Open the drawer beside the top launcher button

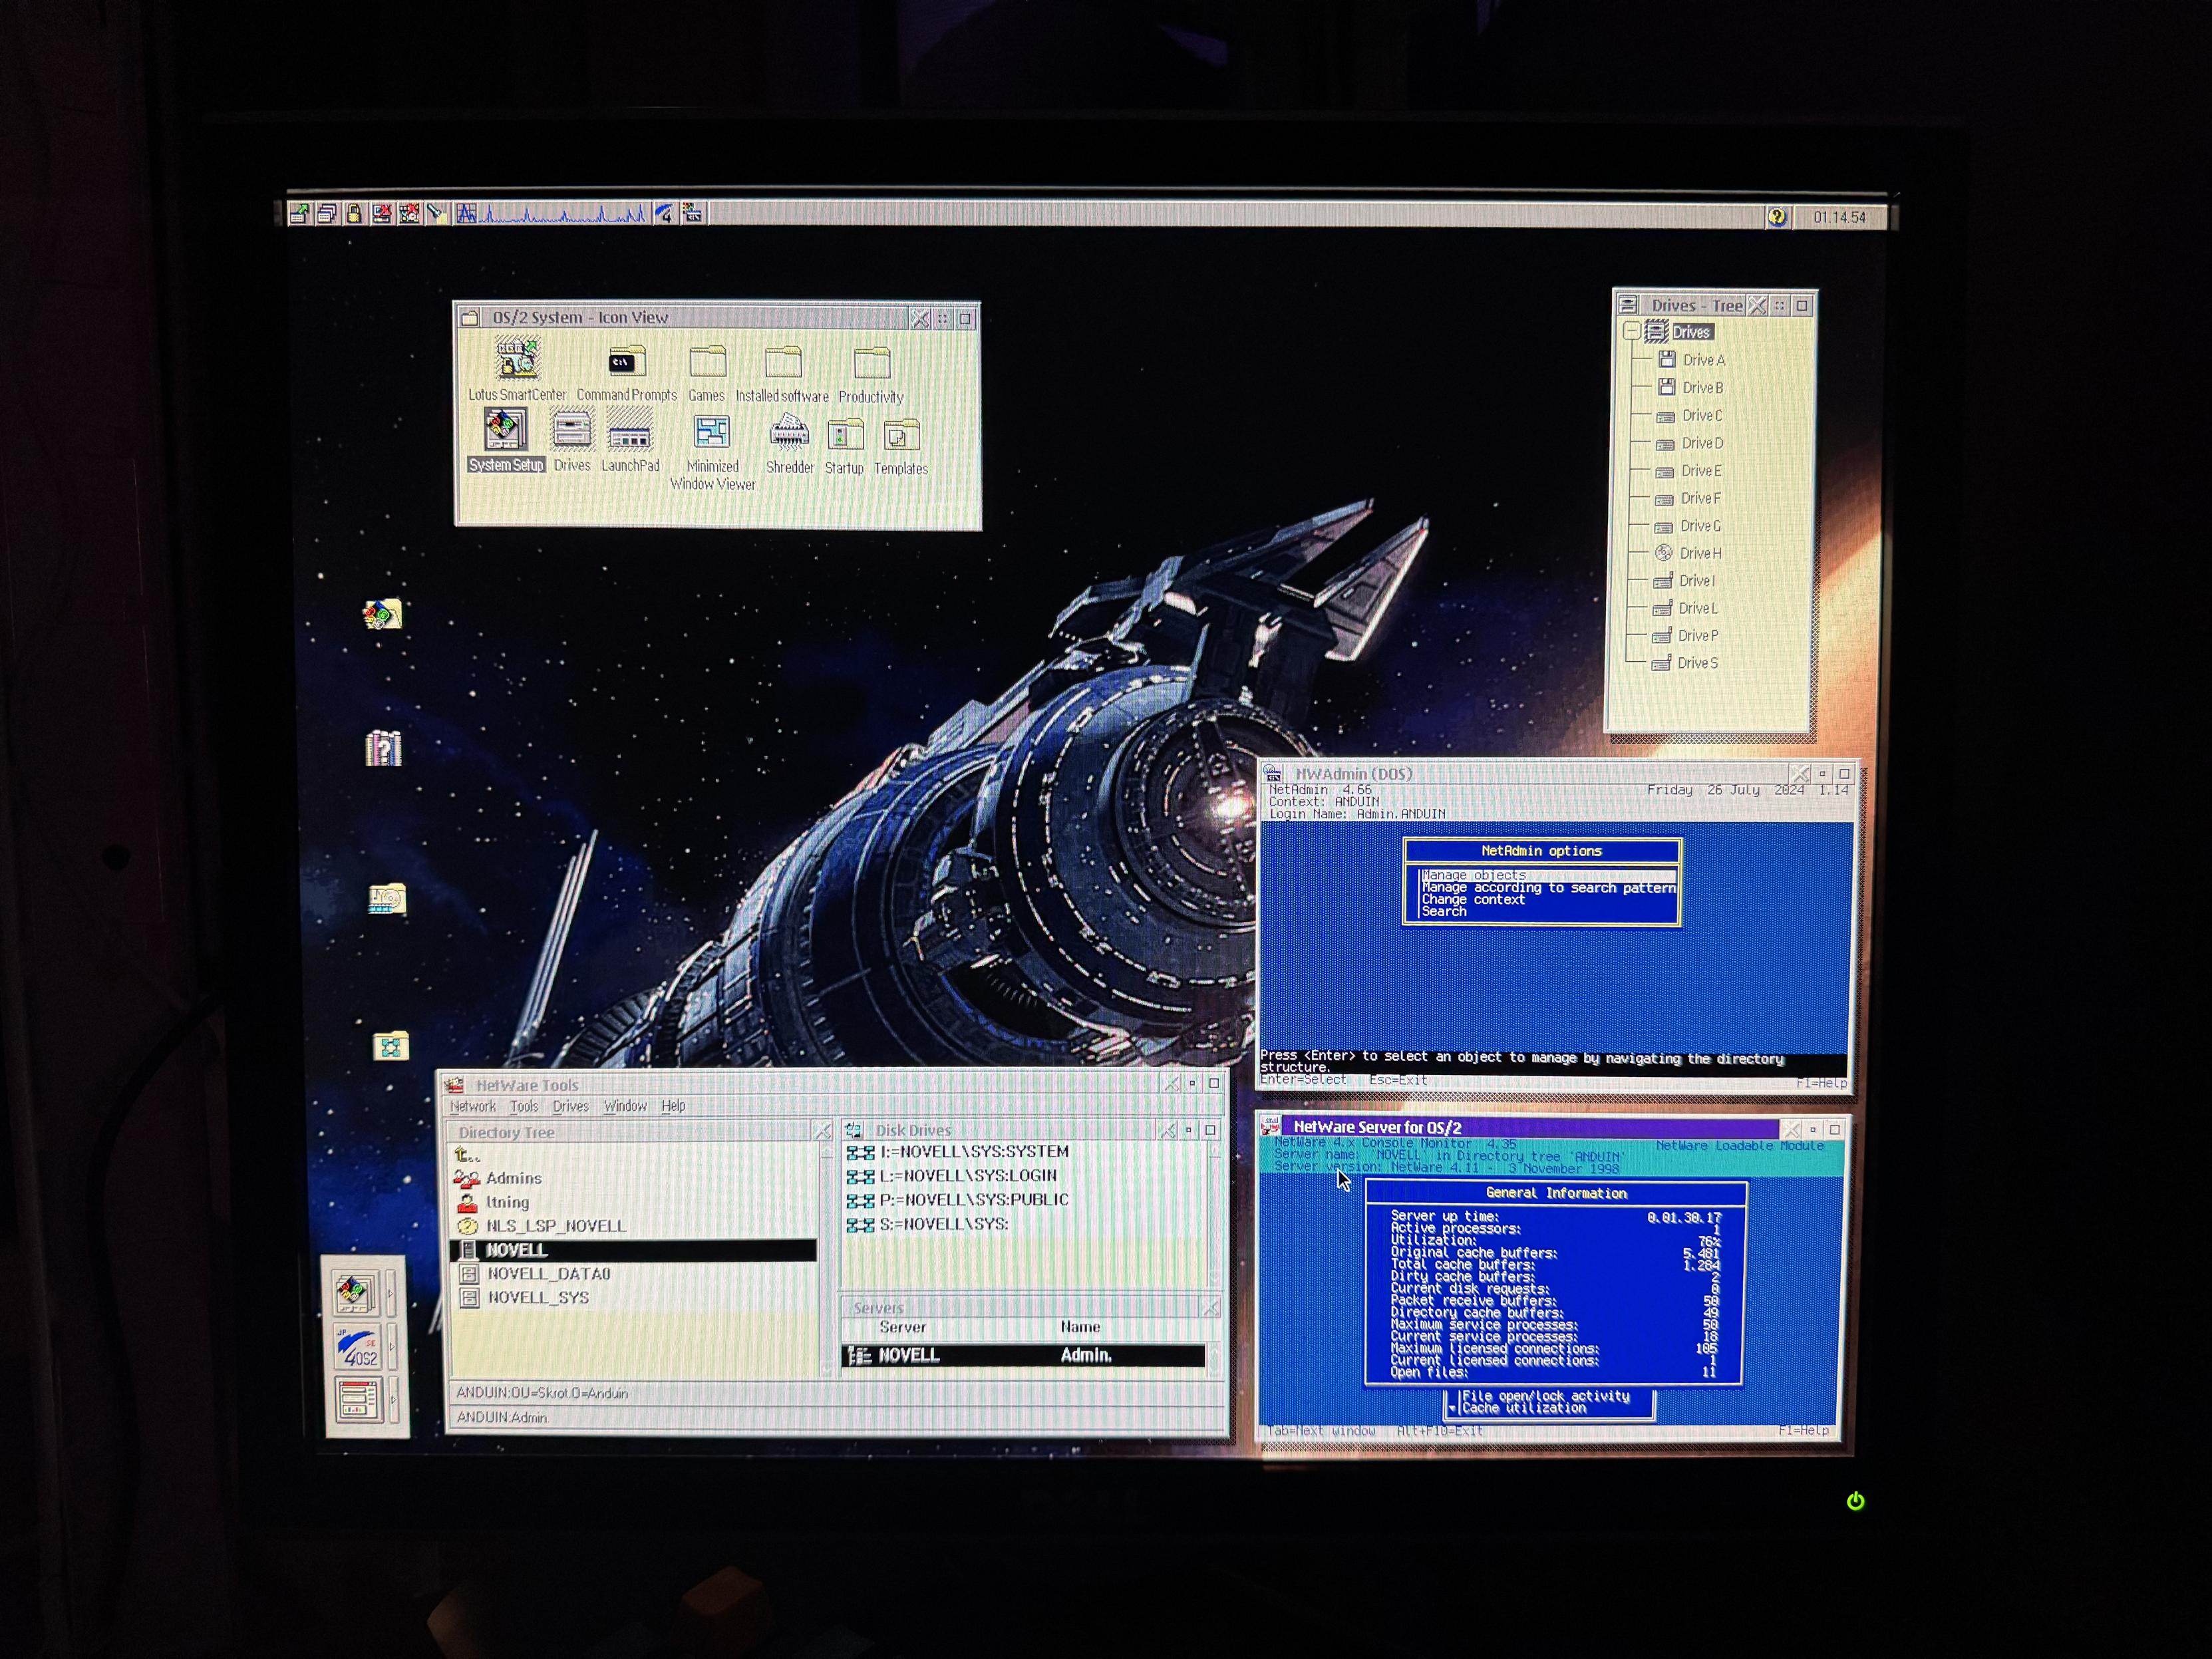pyautogui.click(x=391, y=1294)
